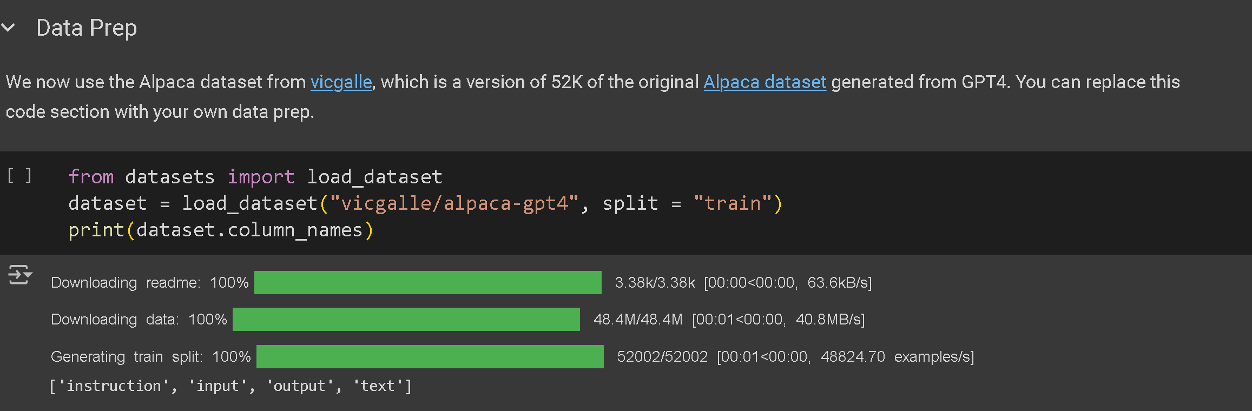Click the 'from' keyword in code
Image resolution: width=1252 pixels, height=411 pixels.
91,177
